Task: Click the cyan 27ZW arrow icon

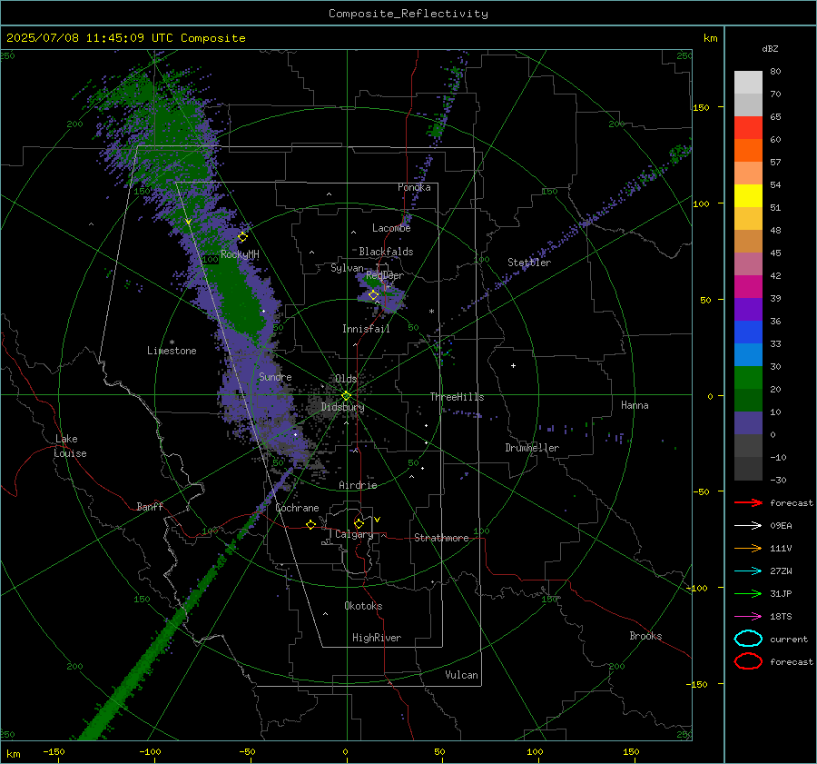Action: tap(748, 571)
